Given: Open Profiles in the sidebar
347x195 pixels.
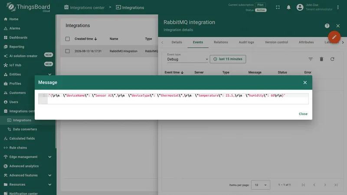Looking at the screenshot, I should tap(15, 84).
